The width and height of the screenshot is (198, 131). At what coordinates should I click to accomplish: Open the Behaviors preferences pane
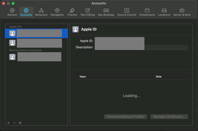coord(41,12)
